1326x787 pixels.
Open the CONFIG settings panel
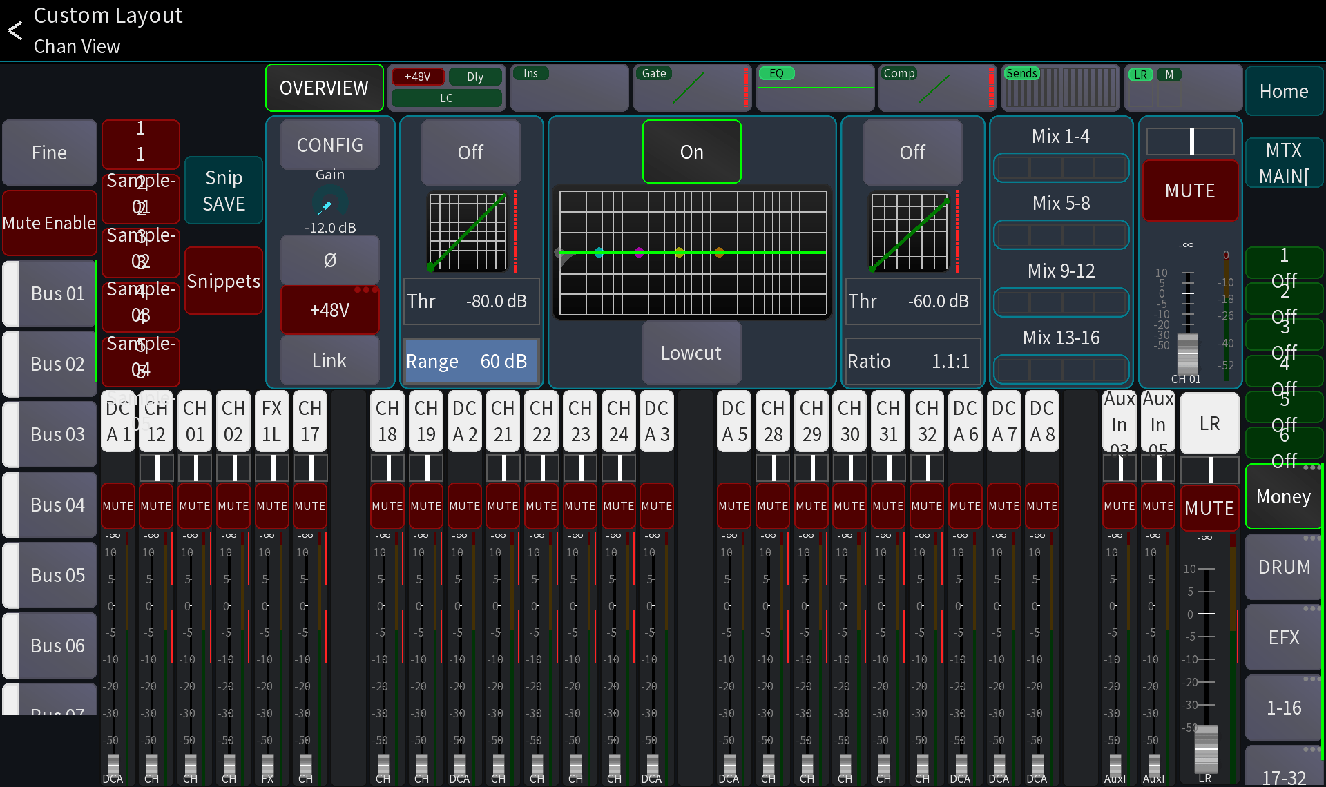[x=329, y=145]
